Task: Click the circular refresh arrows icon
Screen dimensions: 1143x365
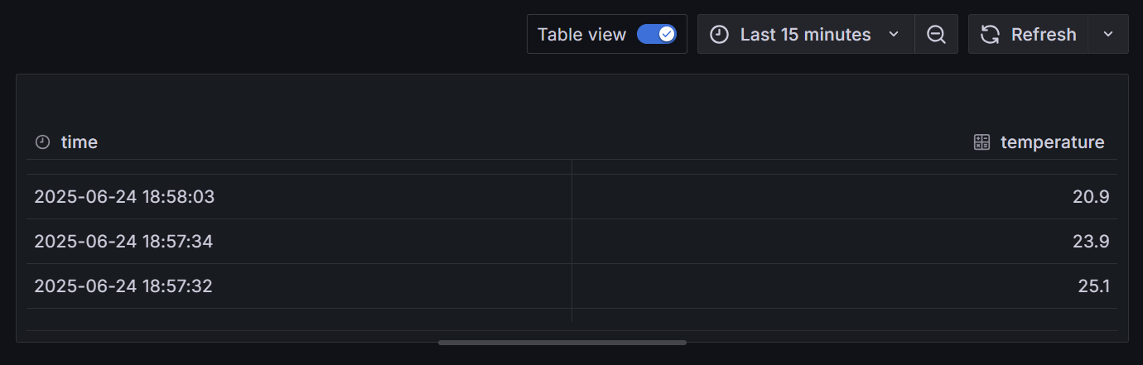Action: coord(990,35)
